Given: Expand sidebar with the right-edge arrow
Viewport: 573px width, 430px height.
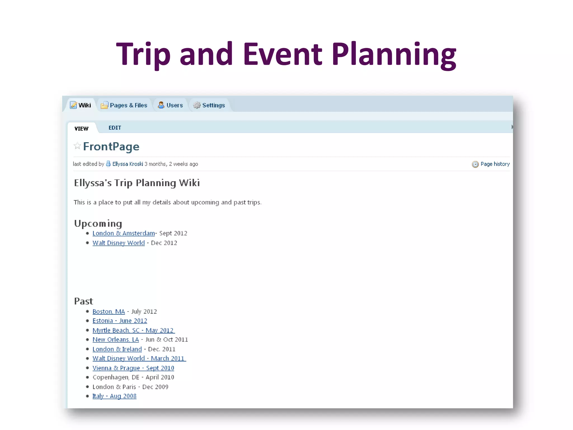Looking at the screenshot, I should tap(512, 127).
